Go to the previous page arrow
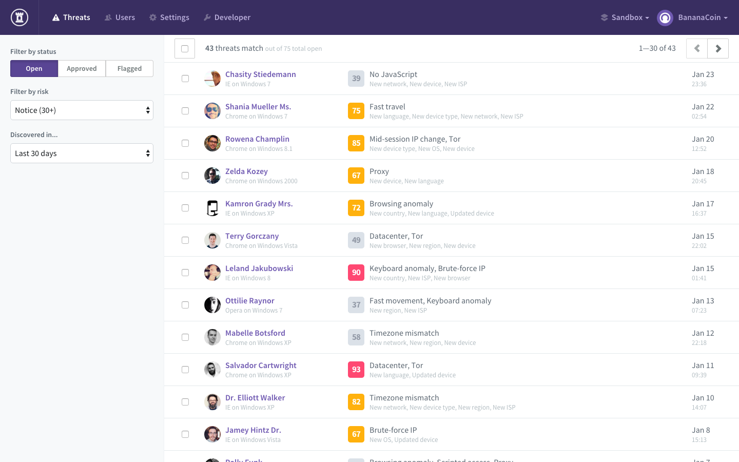This screenshot has height=462, width=739. pos(697,49)
